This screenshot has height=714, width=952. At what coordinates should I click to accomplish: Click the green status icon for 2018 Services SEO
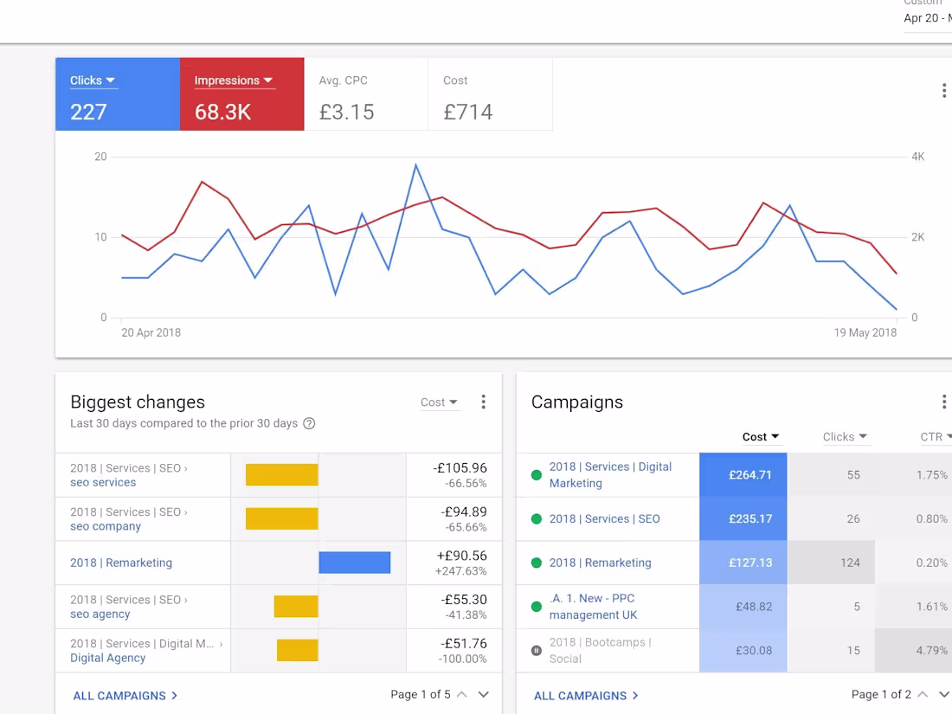pyautogui.click(x=537, y=518)
